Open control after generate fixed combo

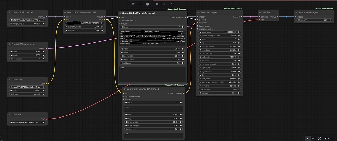pos(220,36)
